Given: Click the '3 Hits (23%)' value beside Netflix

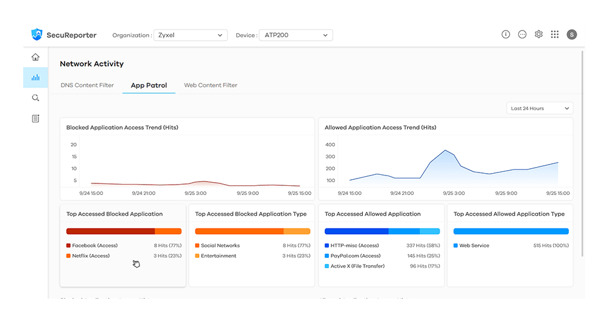Looking at the screenshot, I should tap(167, 256).
